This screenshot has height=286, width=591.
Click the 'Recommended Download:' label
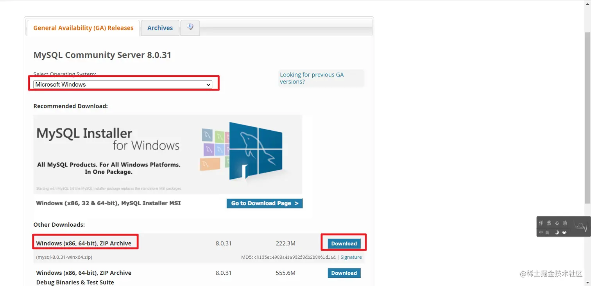[x=70, y=106]
